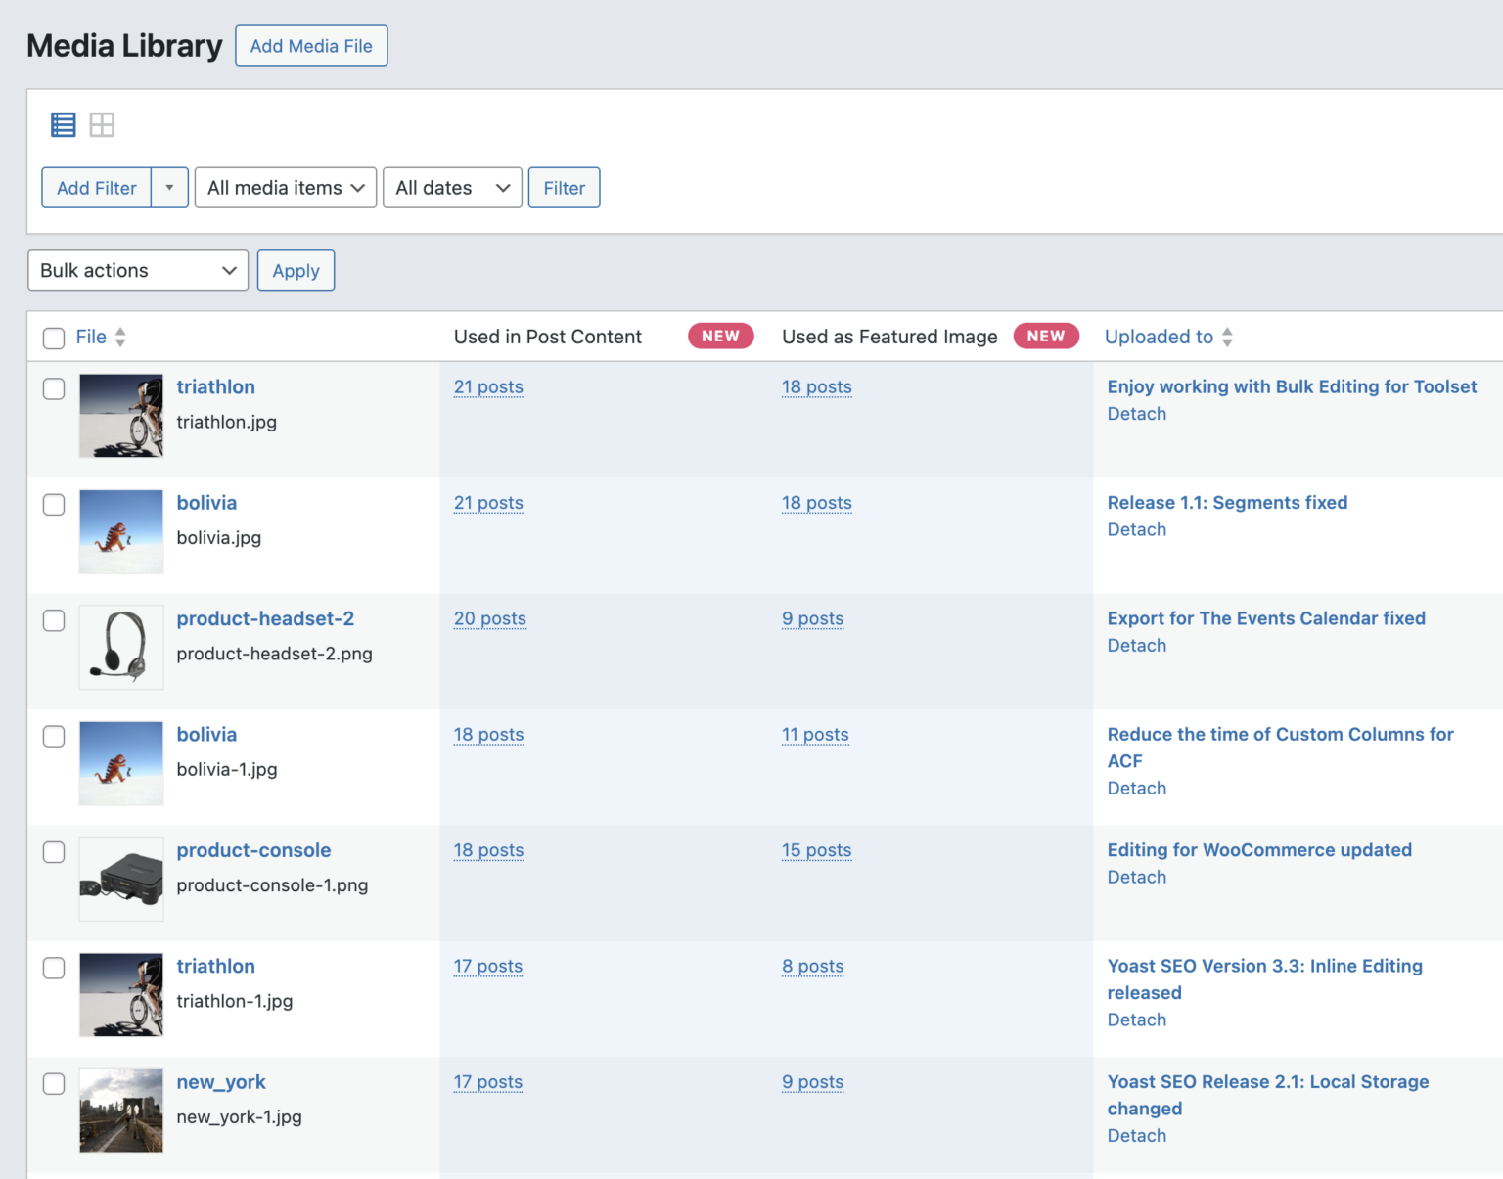The image size is (1503, 1179).
Task: Open Export for The Events Calendar fixed
Action: (1266, 618)
